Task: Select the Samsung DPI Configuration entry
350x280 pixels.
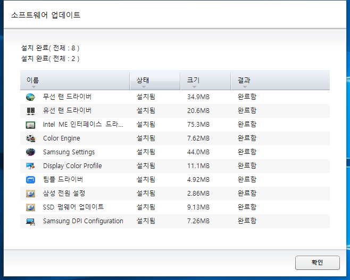Action: coord(83,221)
